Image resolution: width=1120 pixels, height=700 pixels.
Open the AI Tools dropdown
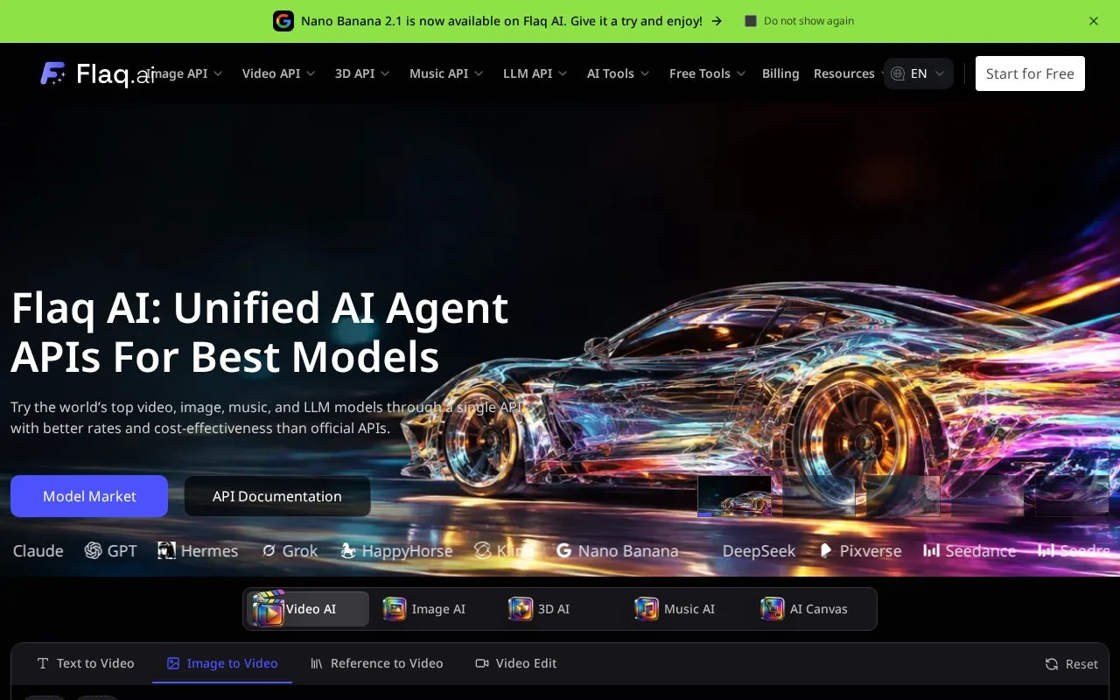coord(618,73)
